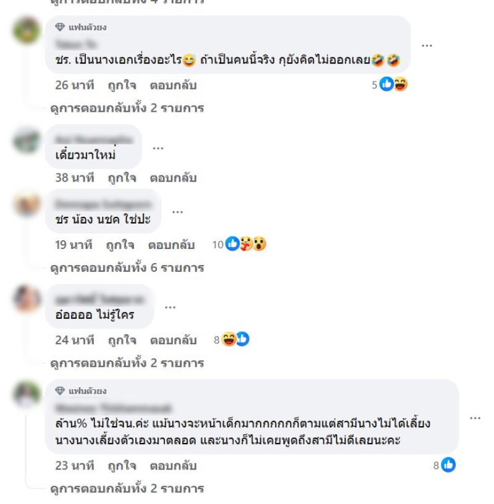View the 8 likes on 23 นาที comment
Viewport: 494px width, 504px height.
click(x=445, y=465)
